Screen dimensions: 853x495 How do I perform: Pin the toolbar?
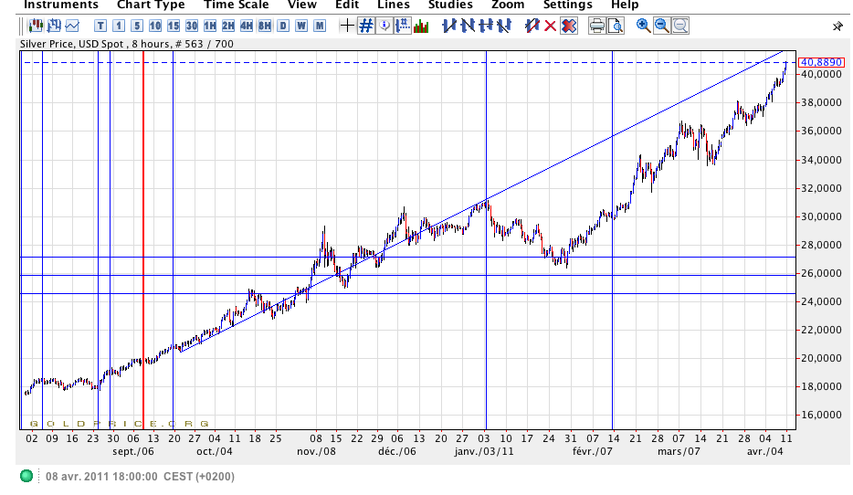pos(837,26)
